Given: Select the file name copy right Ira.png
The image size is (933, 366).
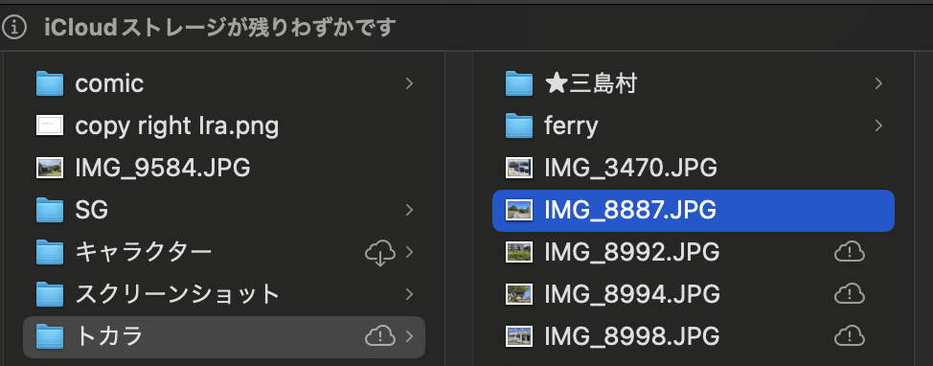Looking at the screenshot, I should tap(176, 126).
